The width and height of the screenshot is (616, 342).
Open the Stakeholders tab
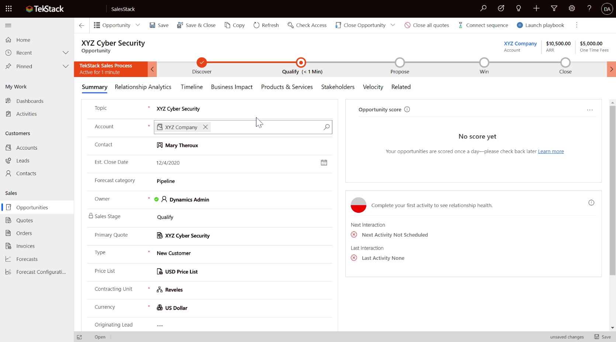tap(338, 87)
